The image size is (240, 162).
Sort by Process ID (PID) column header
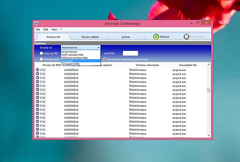[x=52, y=65]
